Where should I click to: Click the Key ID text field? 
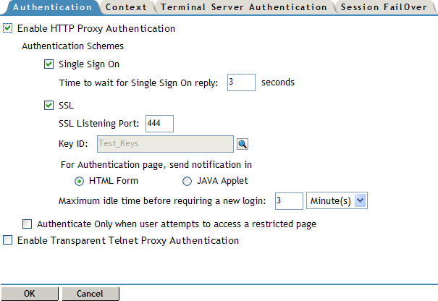pyautogui.click(x=164, y=144)
